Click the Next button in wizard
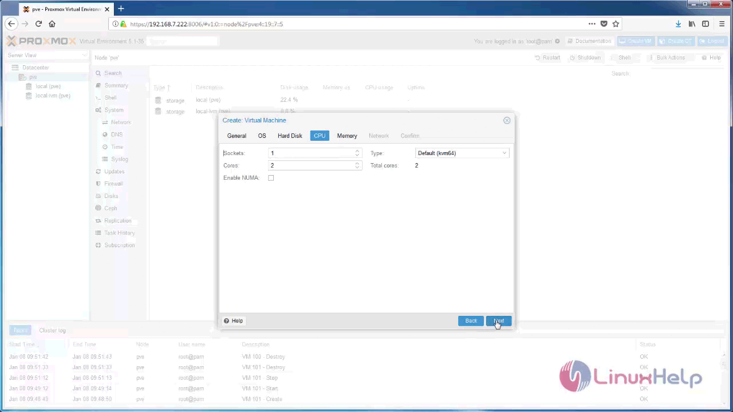 click(499, 321)
